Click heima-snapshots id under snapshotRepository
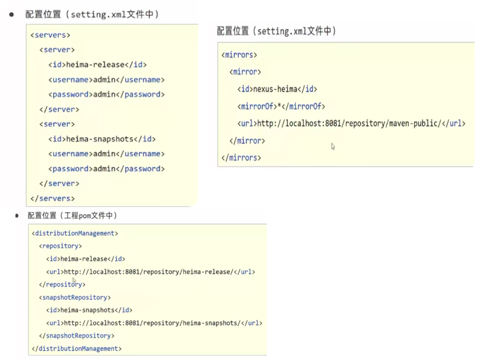 pos(89,310)
